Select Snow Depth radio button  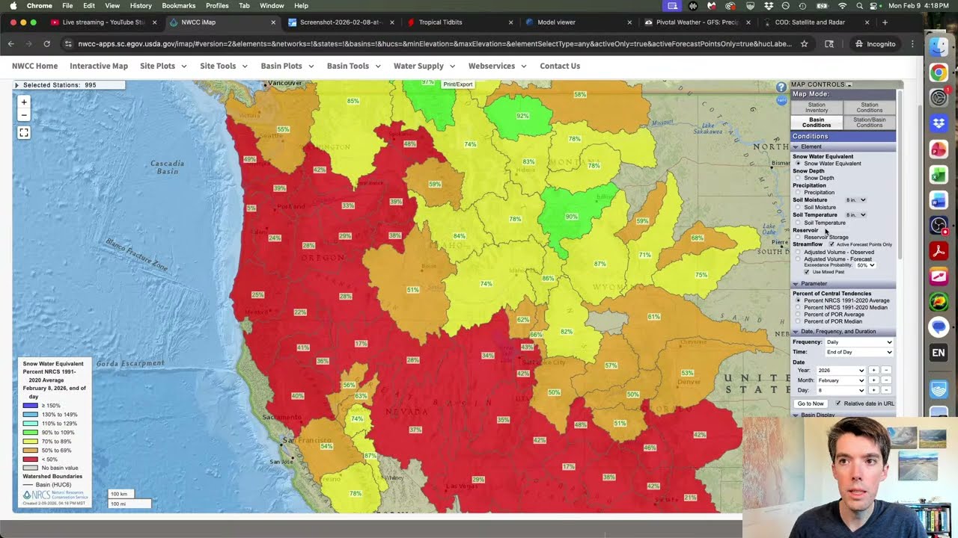(x=798, y=178)
